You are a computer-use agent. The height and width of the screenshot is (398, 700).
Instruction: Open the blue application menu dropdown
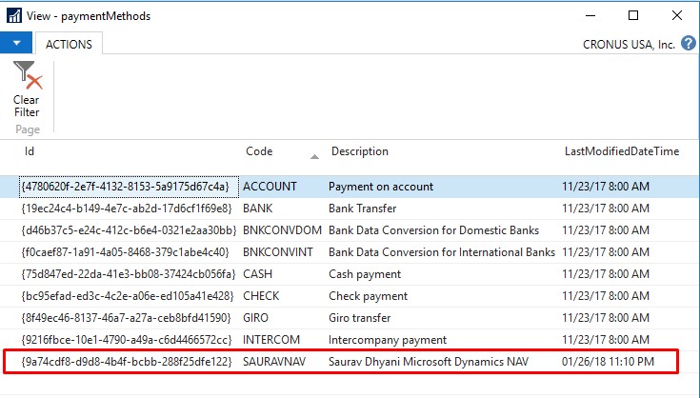tap(16, 44)
